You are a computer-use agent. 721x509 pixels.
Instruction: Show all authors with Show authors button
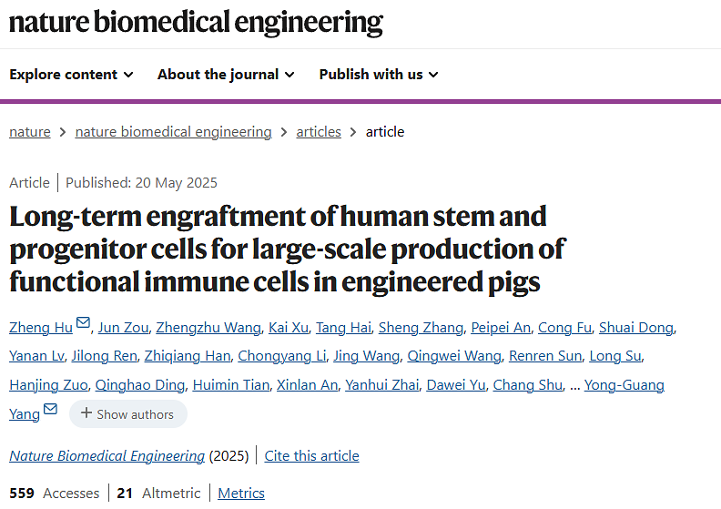[x=128, y=413]
